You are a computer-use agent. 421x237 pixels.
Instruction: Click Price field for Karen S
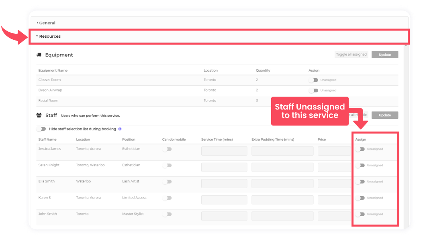click(x=334, y=200)
